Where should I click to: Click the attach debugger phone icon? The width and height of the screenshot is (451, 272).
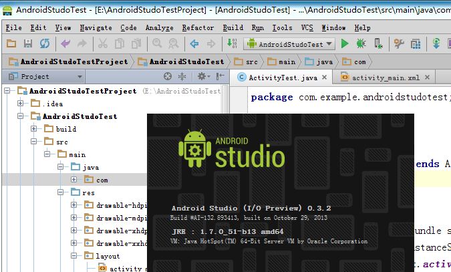[378, 43]
